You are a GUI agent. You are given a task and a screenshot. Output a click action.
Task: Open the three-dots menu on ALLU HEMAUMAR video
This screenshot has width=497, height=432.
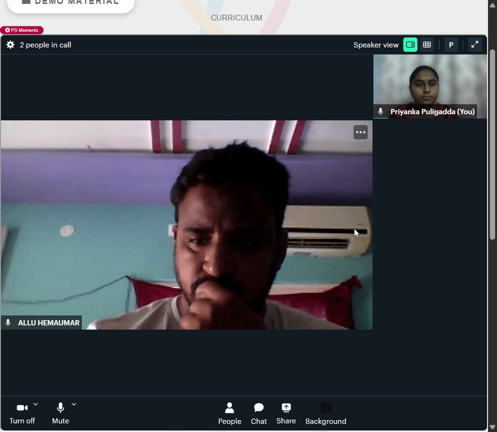pos(360,132)
